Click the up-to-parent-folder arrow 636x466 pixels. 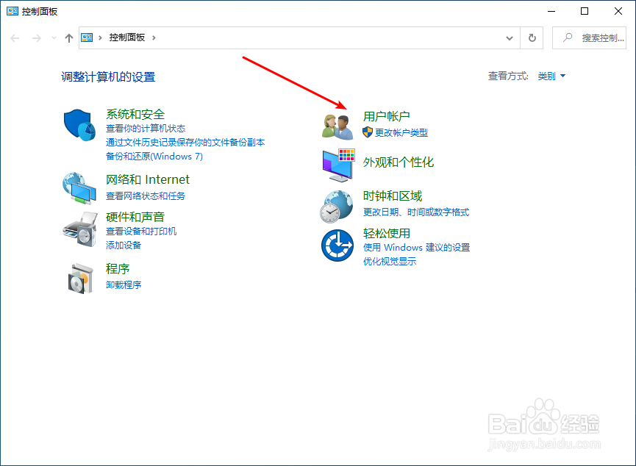(68, 37)
